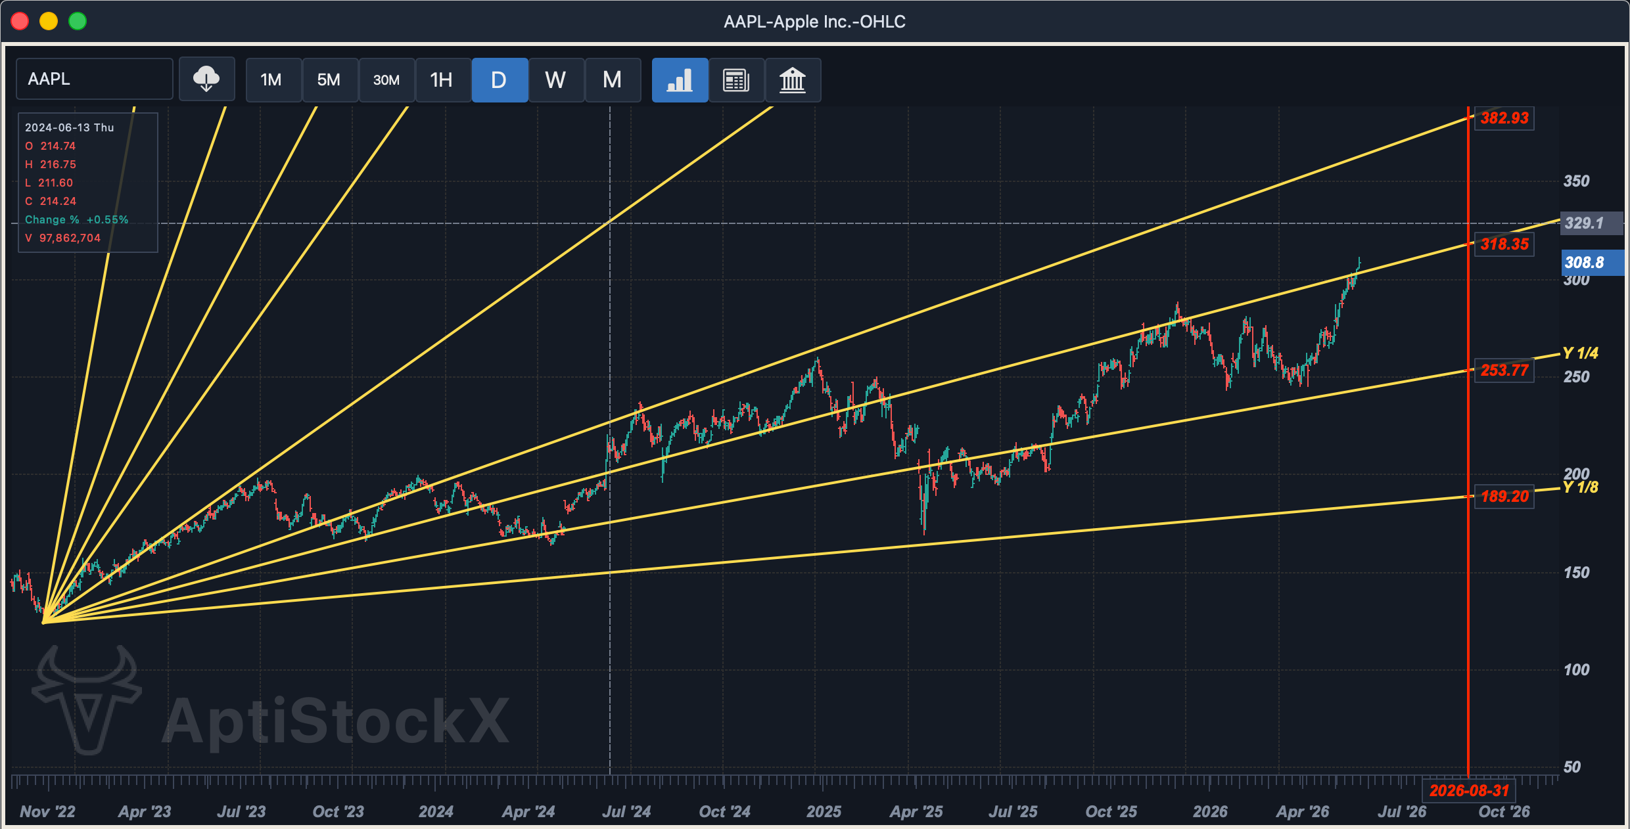Click the 189.20 price label
This screenshot has height=829, width=1630.
click(x=1504, y=497)
